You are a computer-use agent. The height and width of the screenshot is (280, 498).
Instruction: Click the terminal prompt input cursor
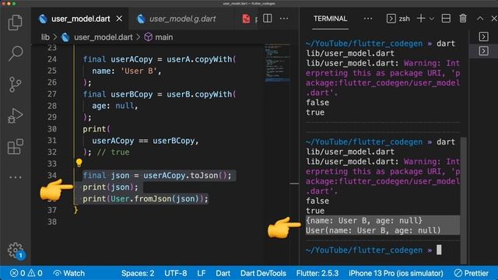tap(439, 250)
